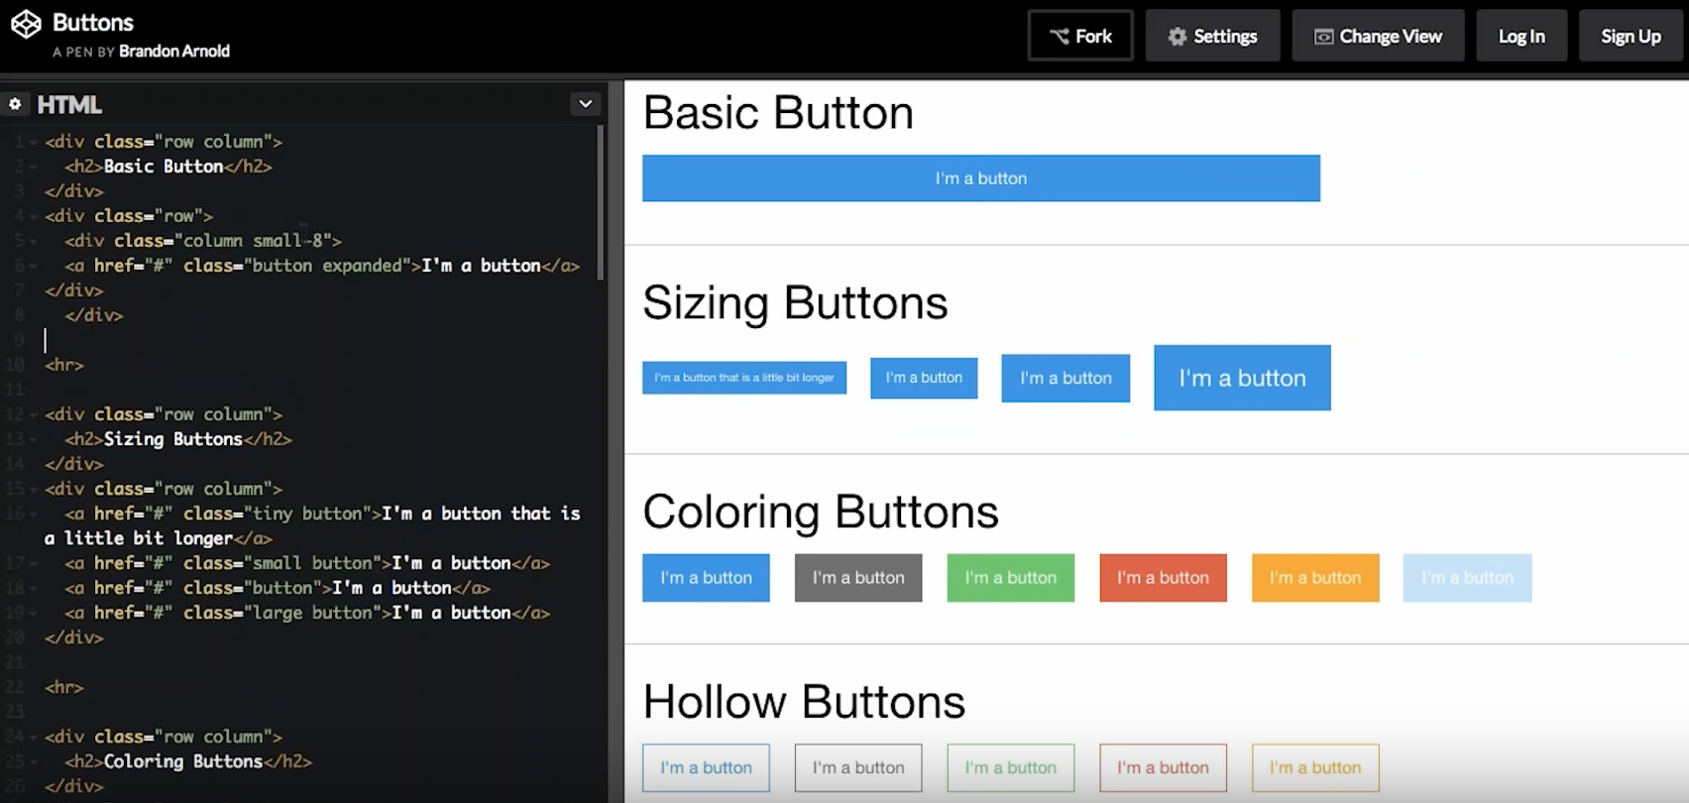Image resolution: width=1689 pixels, height=803 pixels.
Task: Click the Sign Up button
Action: [1631, 37]
